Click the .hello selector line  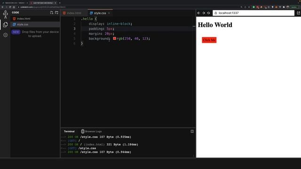point(89,19)
